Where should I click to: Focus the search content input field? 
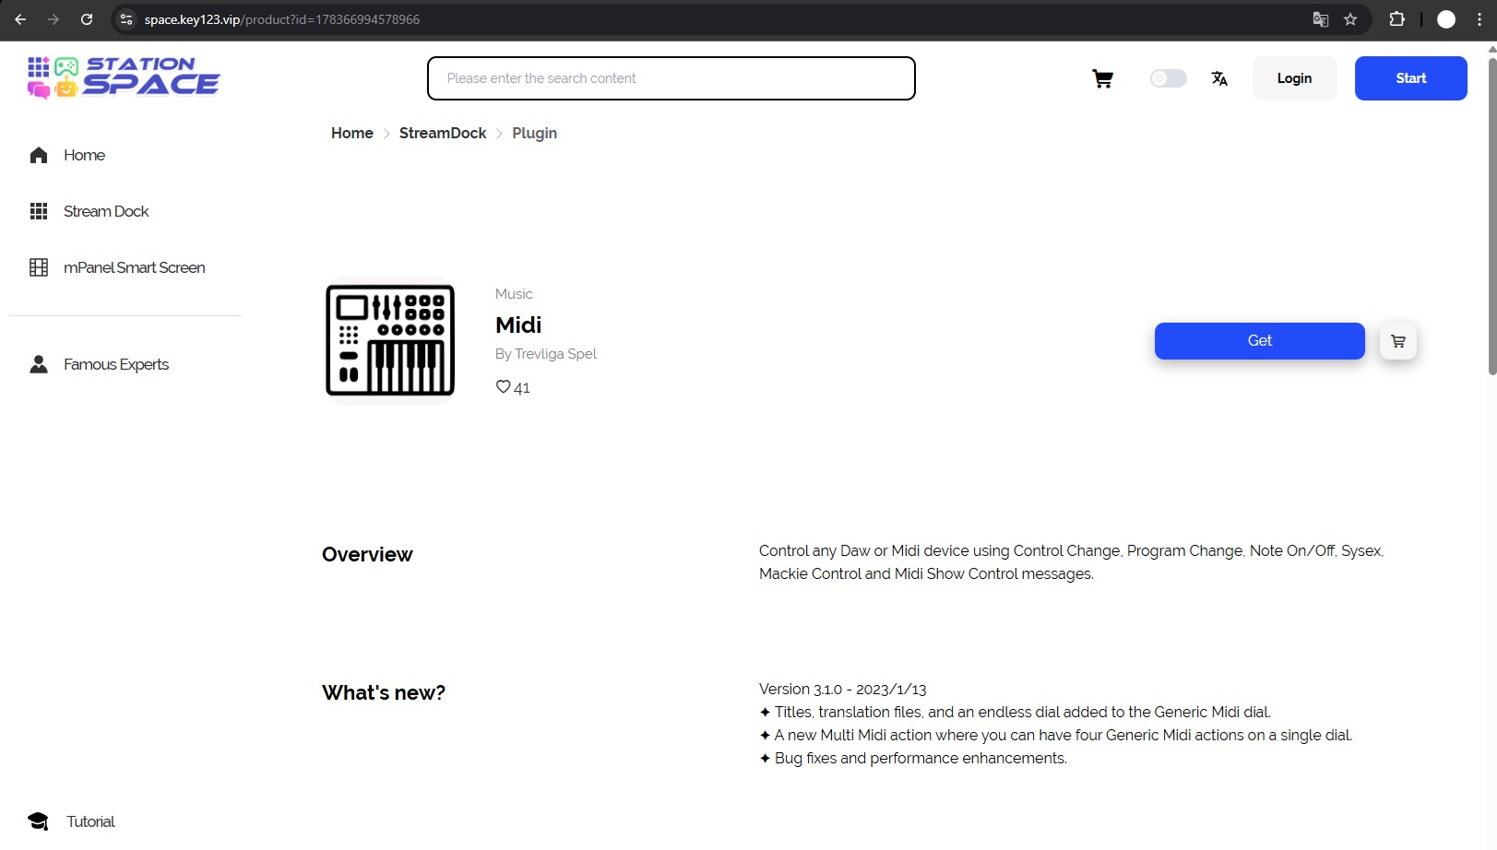(x=671, y=78)
